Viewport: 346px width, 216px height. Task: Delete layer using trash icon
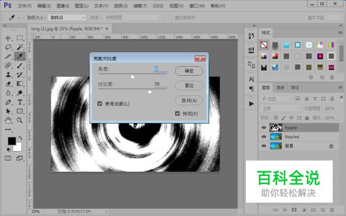332,210
